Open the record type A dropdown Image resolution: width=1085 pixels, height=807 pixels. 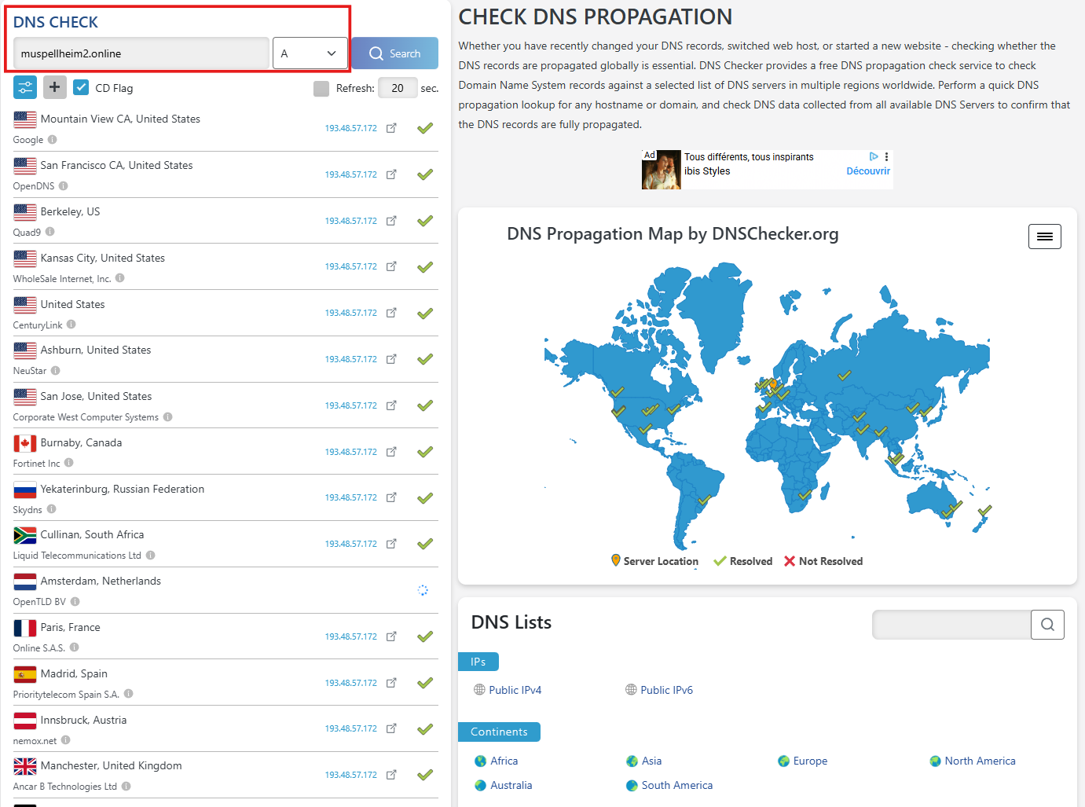tap(310, 53)
